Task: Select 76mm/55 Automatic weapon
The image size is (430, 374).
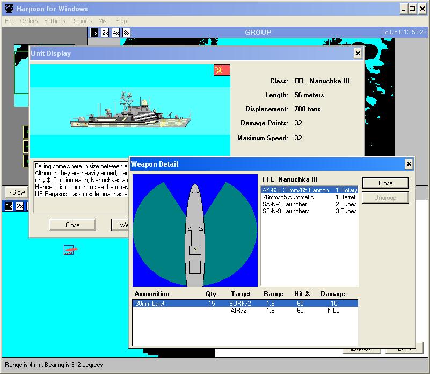Action: (309, 197)
